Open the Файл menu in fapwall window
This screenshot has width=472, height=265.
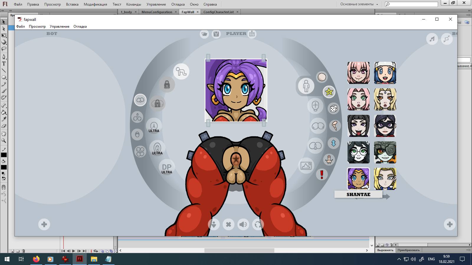[x=21, y=26]
